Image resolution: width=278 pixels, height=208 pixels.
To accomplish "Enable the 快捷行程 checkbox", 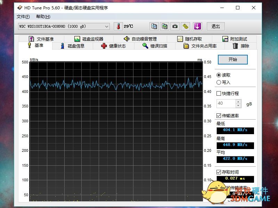I will pyautogui.click(x=219, y=94).
